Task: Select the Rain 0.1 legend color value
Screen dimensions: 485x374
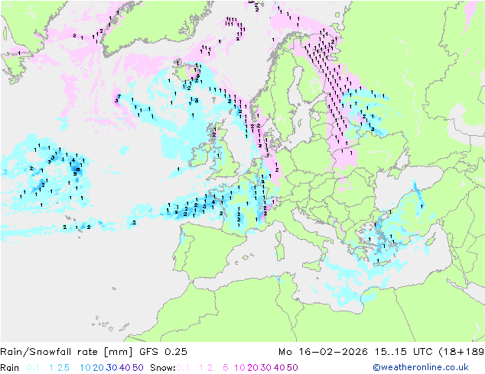Action: 33,368
